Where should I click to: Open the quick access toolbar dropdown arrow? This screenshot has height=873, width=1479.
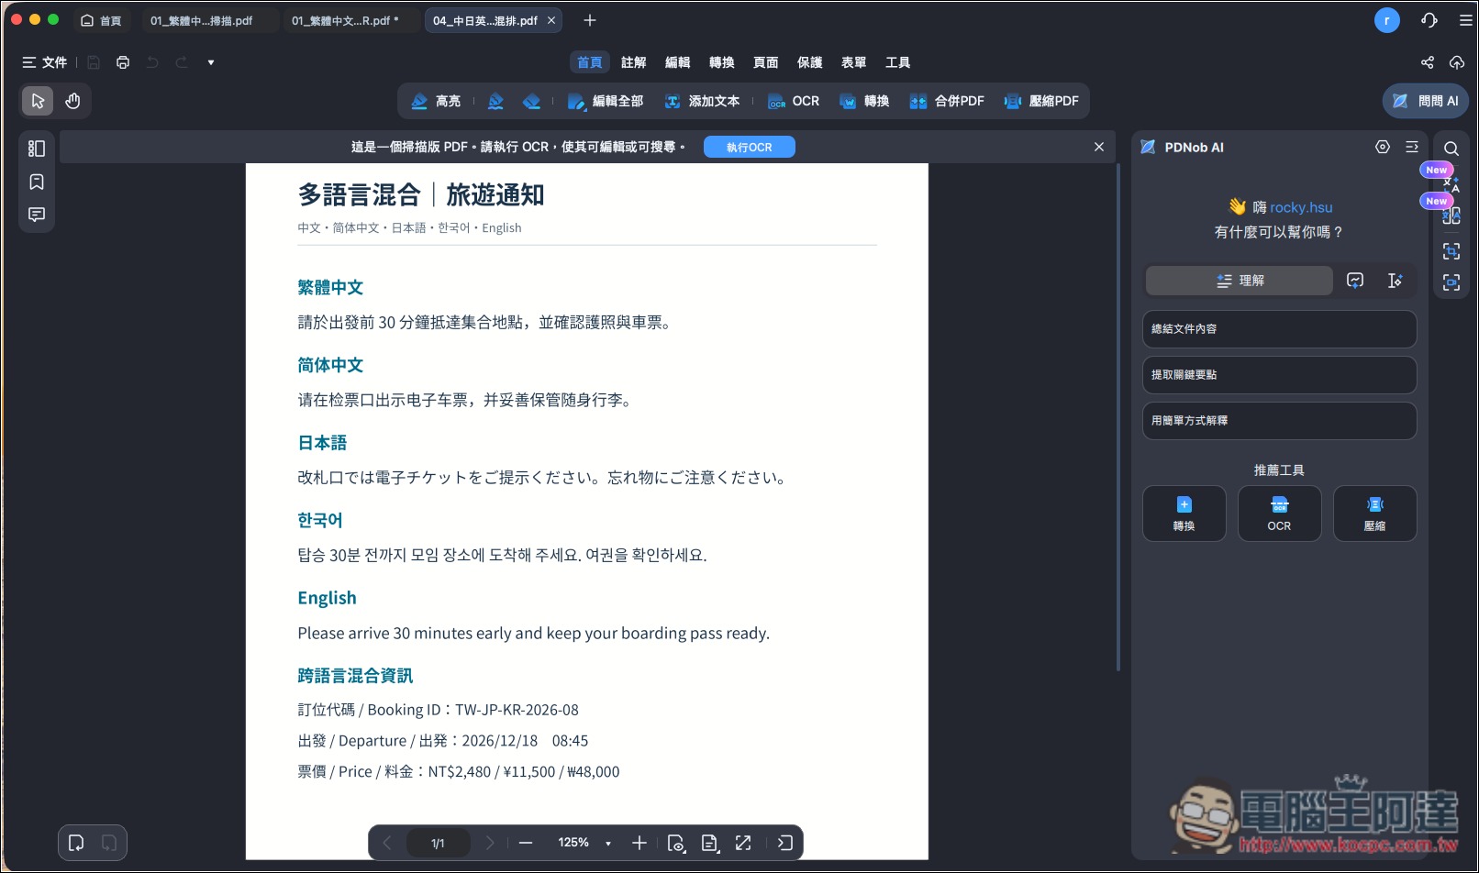tap(211, 62)
